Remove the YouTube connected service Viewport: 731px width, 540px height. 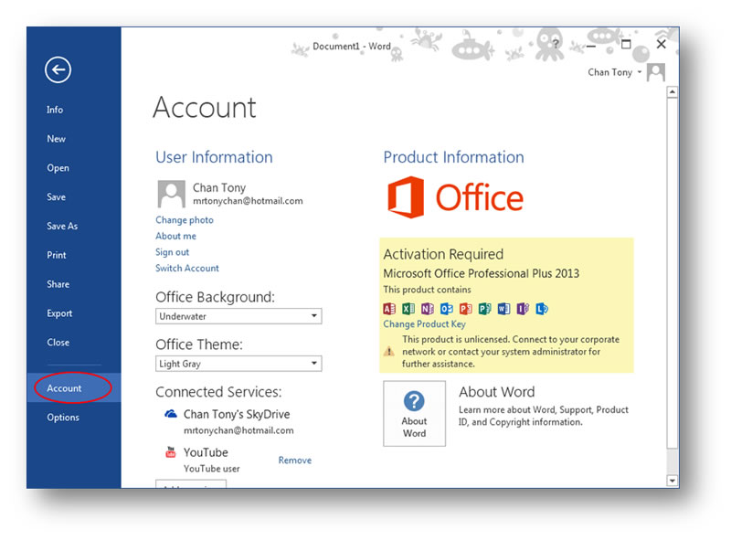[x=294, y=461]
